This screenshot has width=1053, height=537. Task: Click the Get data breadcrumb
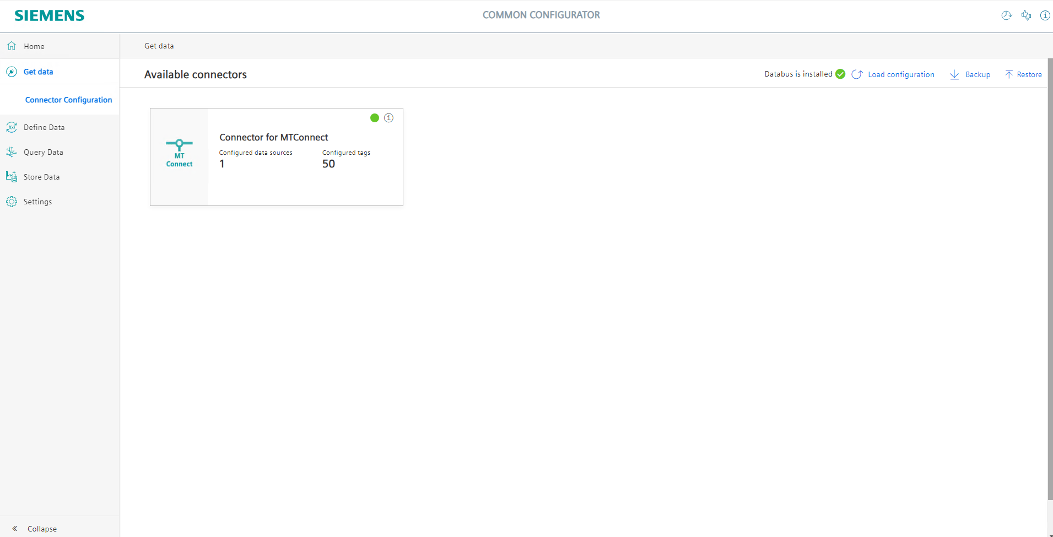pyautogui.click(x=159, y=46)
